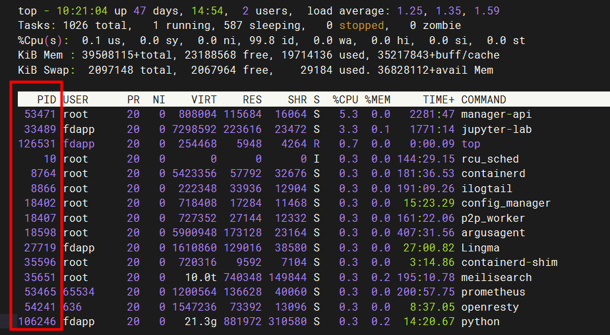This screenshot has height=335, width=610.
Task: Click PID 106246 in the list
Action: tap(37, 322)
